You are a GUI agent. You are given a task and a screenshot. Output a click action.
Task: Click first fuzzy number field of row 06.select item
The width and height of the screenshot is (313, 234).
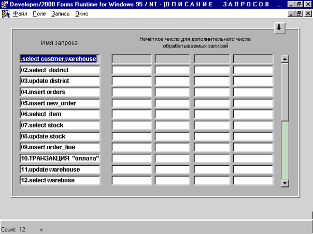(x=132, y=114)
